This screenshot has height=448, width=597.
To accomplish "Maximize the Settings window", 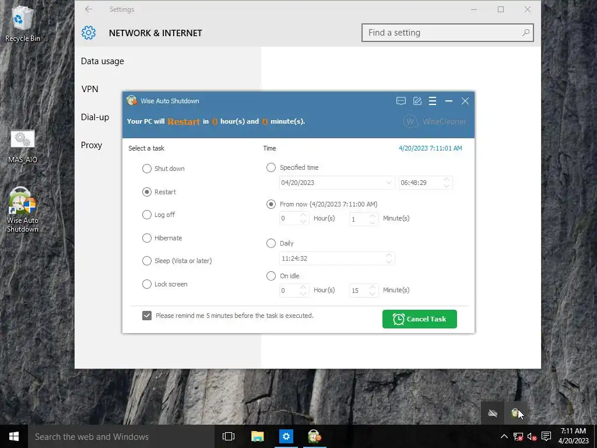I will [501, 9].
